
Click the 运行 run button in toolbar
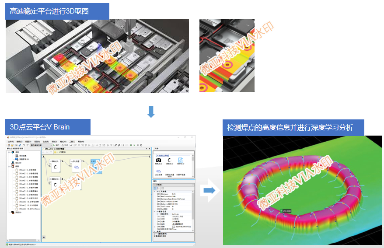(57, 145)
